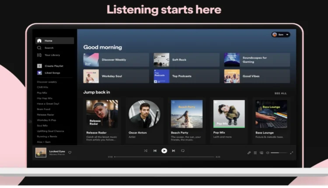Select Have a Great Day! playlist
This screenshot has height=188, width=328.
click(48, 104)
